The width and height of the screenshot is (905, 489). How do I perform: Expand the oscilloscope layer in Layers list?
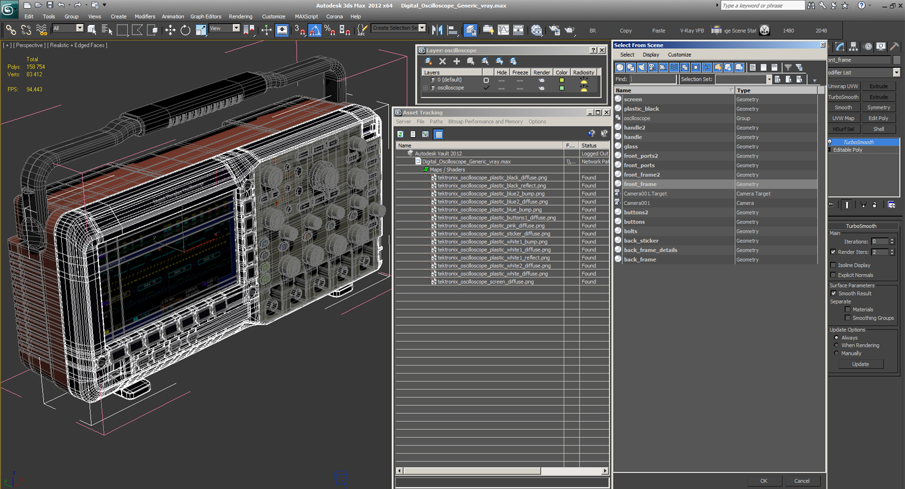click(x=426, y=88)
